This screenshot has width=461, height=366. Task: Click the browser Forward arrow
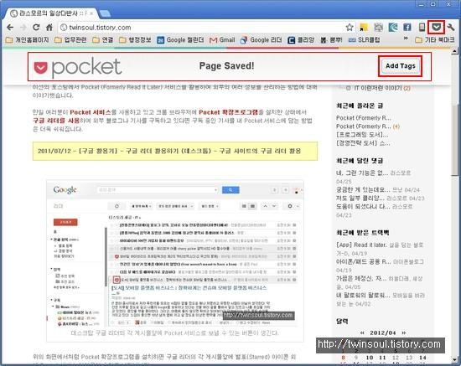click(23, 28)
